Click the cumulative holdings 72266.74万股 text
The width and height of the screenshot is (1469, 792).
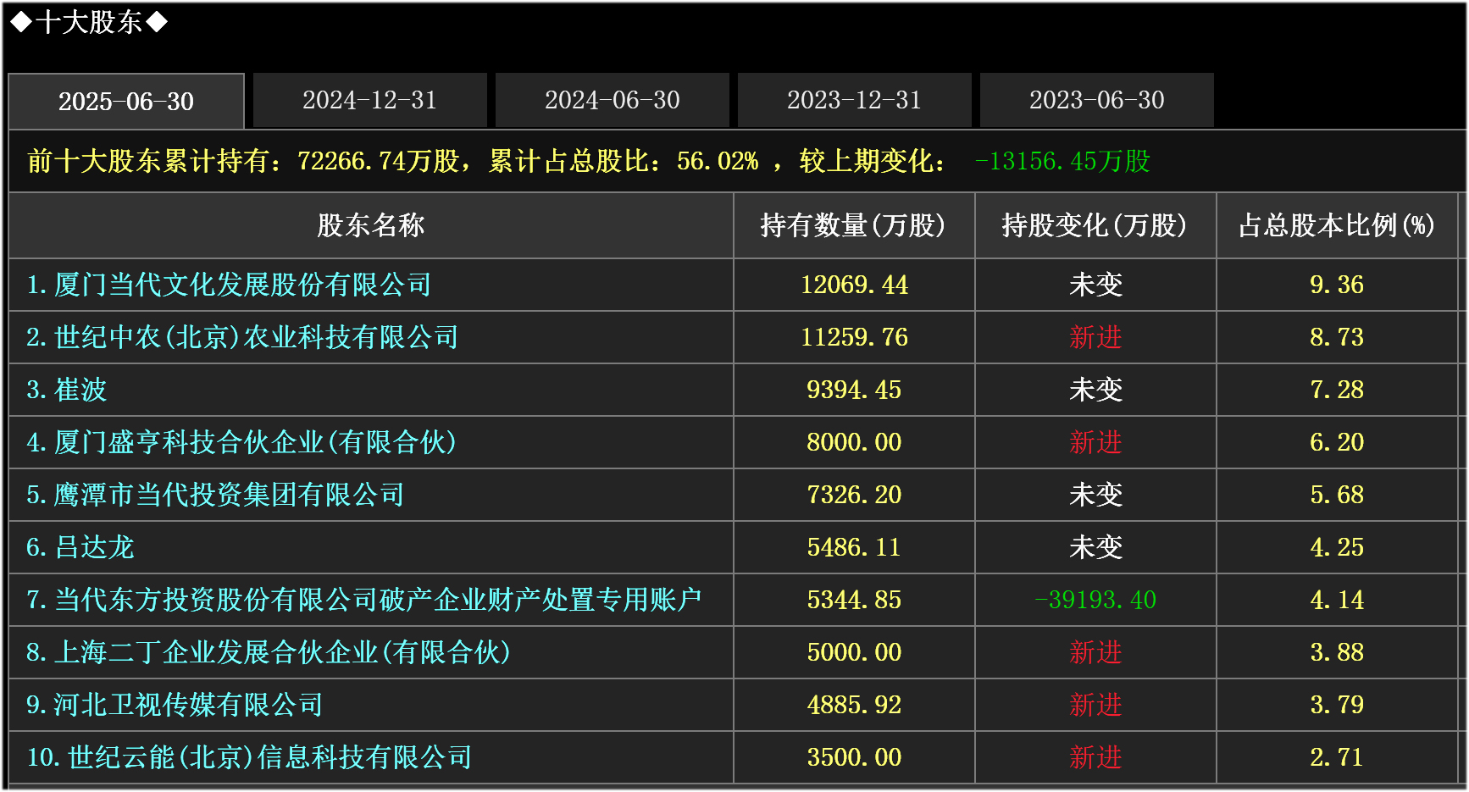coord(378,161)
